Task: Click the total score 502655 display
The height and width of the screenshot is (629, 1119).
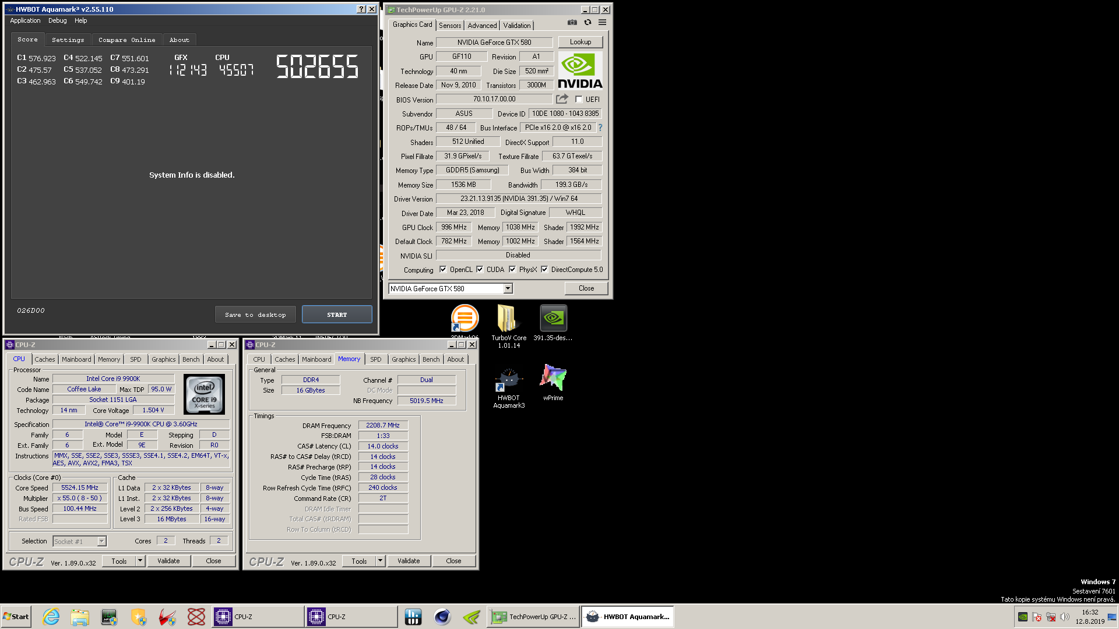Action: [317, 66]
